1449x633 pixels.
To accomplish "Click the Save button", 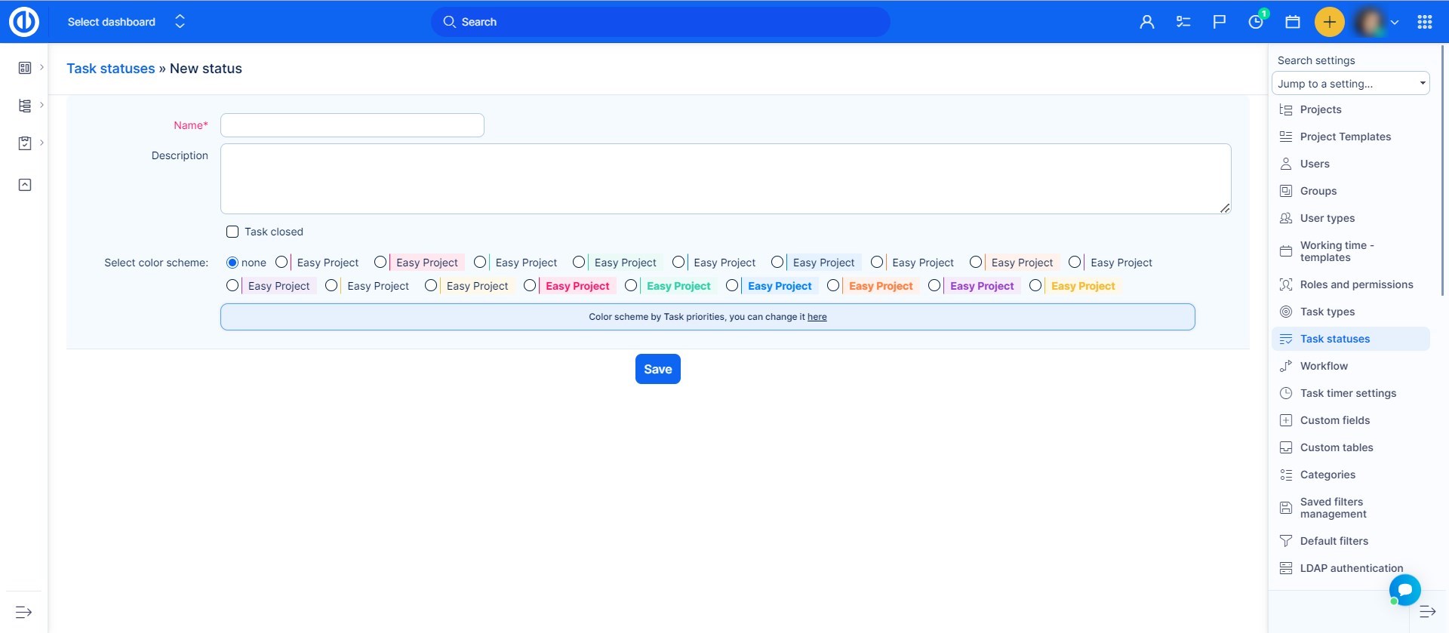I will click(x=657, y=369).
